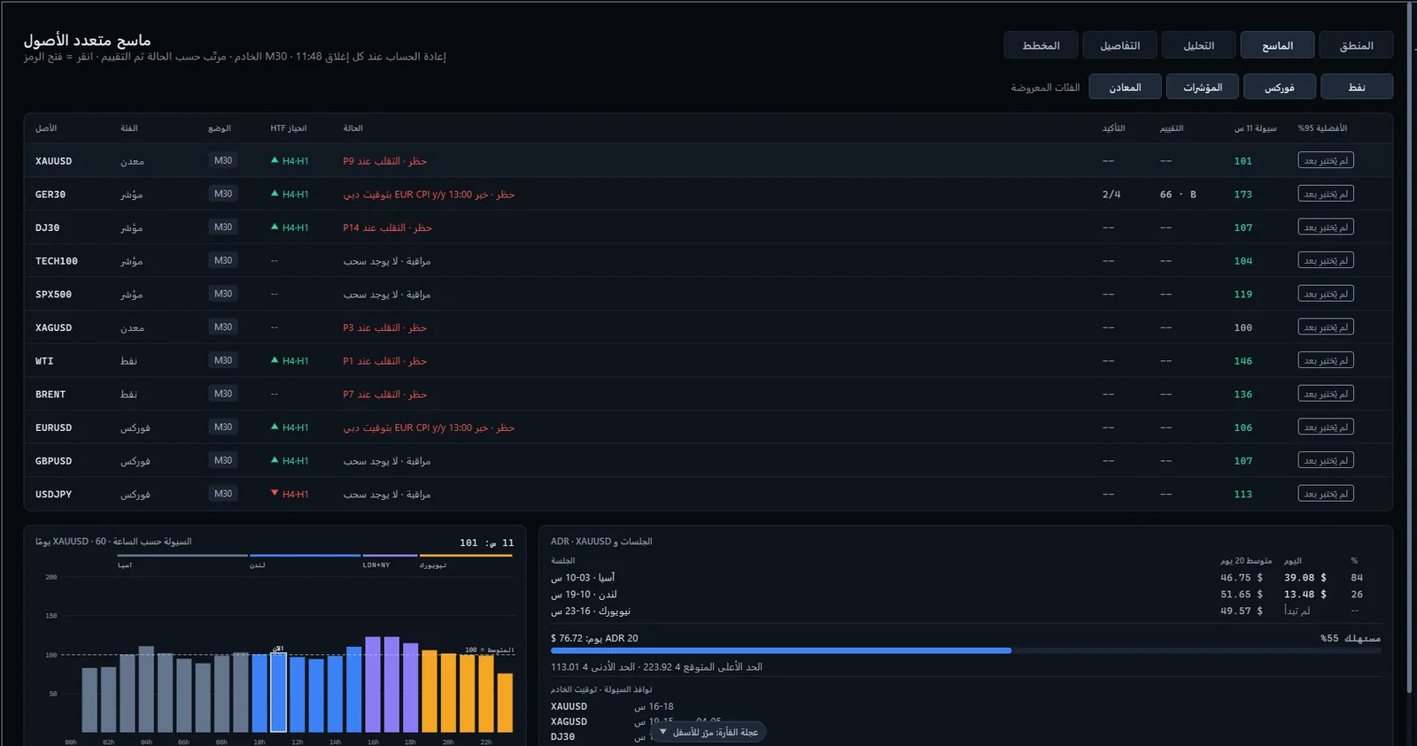The width and height of the screenshot is (1417, 746).
Task: Click the نيويورك session legend line
Action: [467, 556]
